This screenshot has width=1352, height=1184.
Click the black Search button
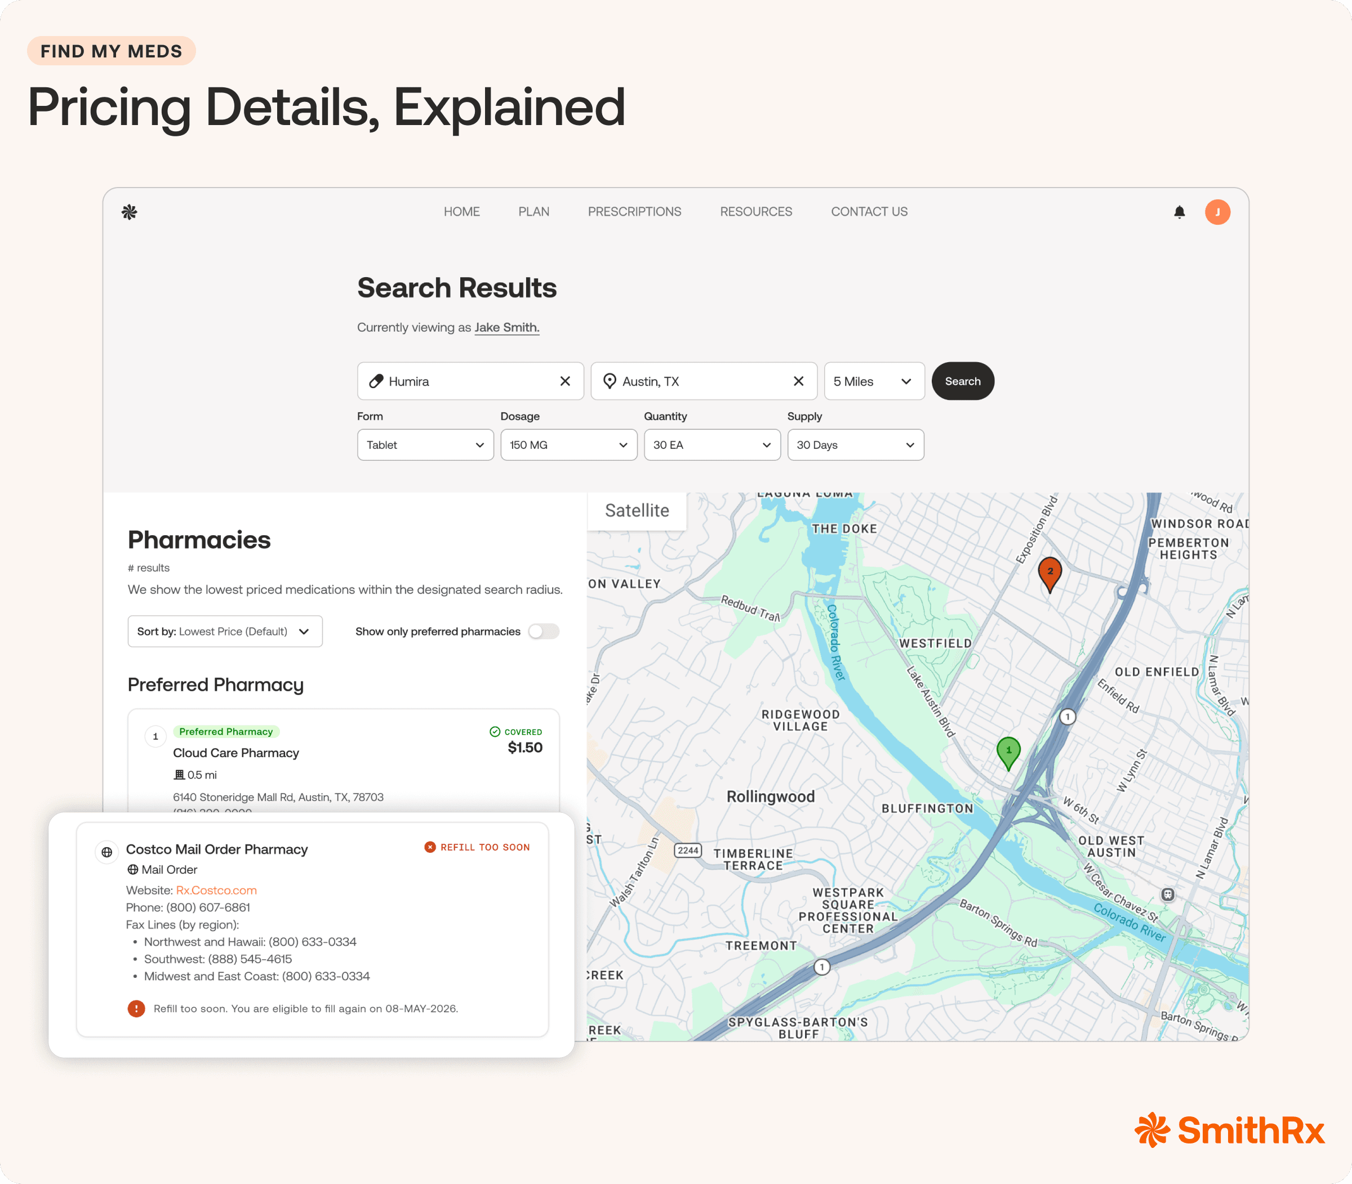(x=963, y=381)
